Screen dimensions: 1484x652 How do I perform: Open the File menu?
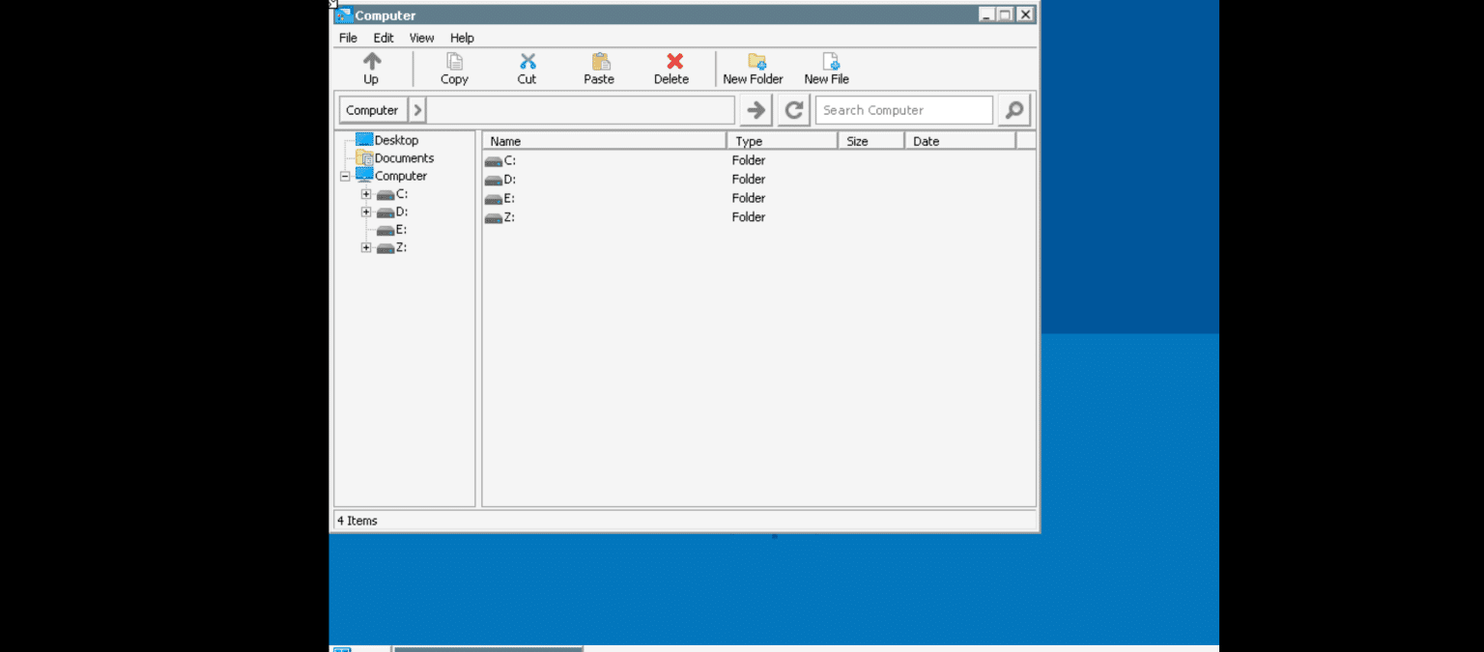pyautogui.click(x=347, y=38)
